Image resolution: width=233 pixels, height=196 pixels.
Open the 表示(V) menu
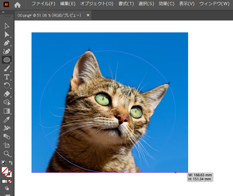pyautogui.click(x=186, y=4)
